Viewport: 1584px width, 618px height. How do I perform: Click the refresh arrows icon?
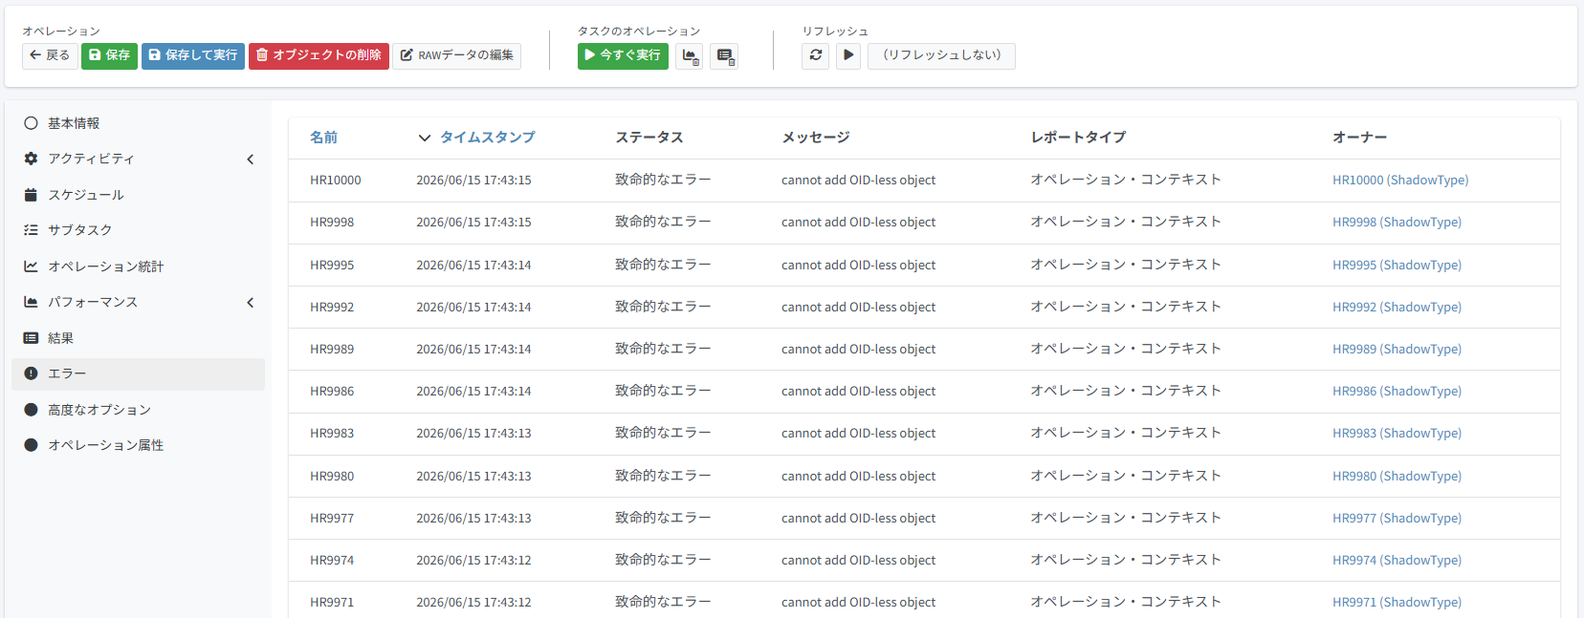click(x=816, y=55)
